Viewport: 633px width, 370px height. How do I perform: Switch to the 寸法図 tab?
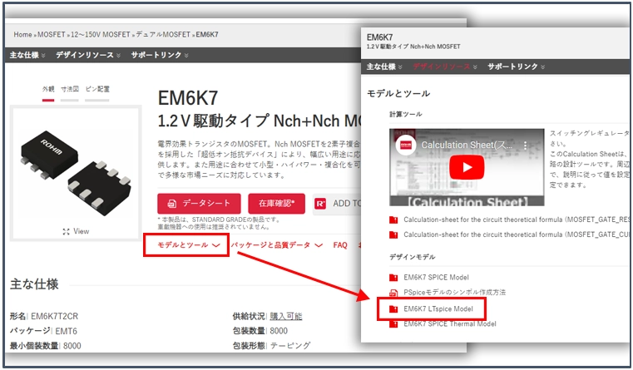coord(70,89)
